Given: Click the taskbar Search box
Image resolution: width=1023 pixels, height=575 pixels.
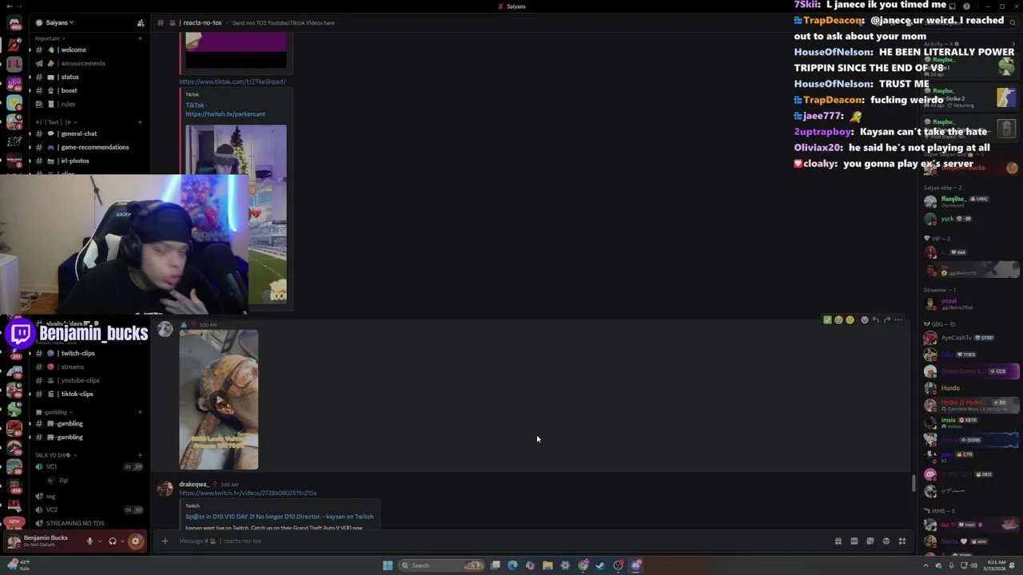Looking at the screenshot, I should 441,565.
